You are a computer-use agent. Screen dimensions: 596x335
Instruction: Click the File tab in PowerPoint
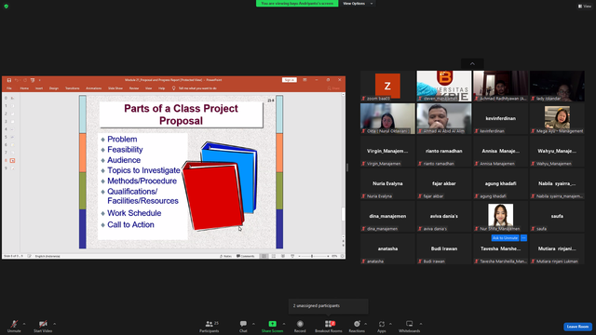coord(9,88)
